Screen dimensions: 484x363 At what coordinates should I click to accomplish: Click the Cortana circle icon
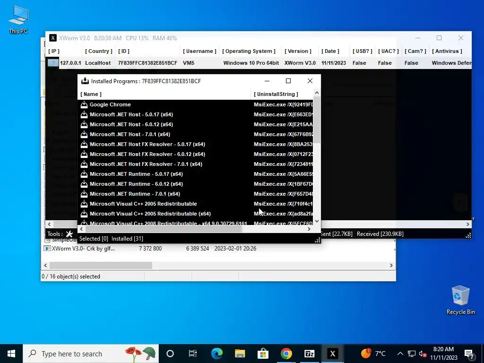pyautogui.click(x=170, y=354)
